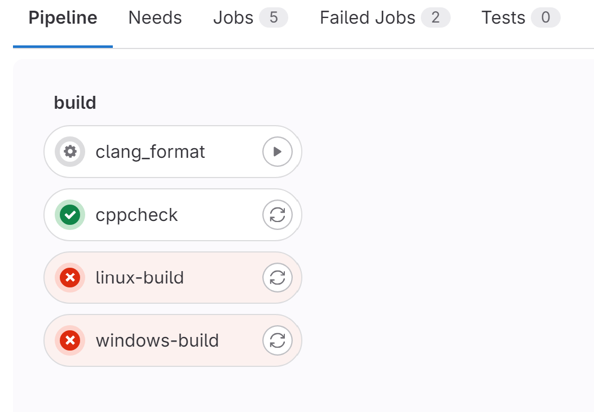This screenshot has height=412, width=594.
Task: Open the cppcheck job link
Action: pos(137,215)
